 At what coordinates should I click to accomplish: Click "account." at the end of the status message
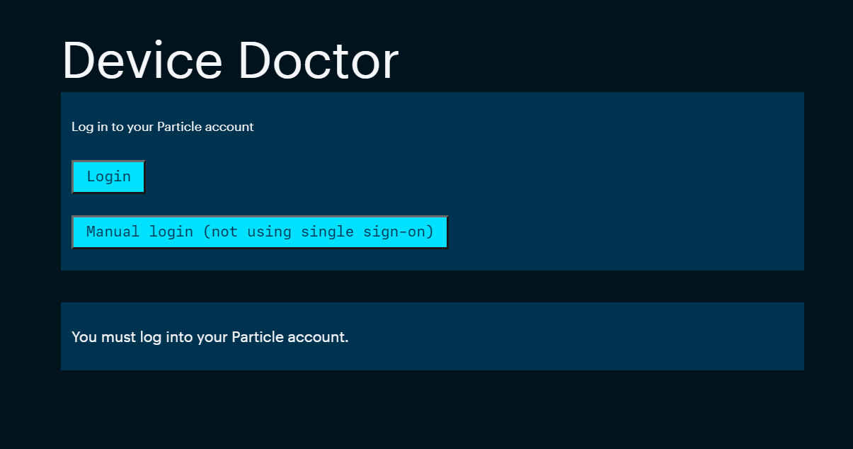click(319, 337)
